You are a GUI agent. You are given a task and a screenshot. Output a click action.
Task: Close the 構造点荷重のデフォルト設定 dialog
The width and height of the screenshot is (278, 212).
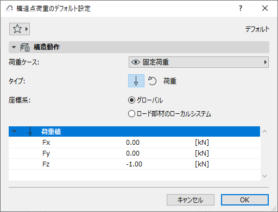[x=265, y=8]
